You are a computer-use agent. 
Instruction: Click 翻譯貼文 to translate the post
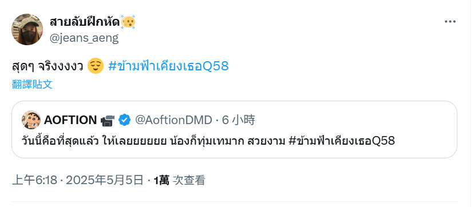tap(33, 85)
